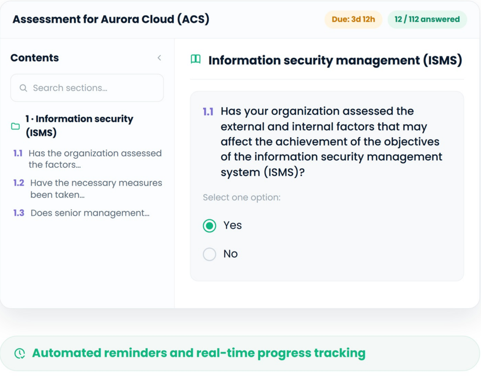Click the Assessment for Aurora Cloud (ACS) title
Image resolution: width=481 pixels, height=383 pixels.
[x=111, y=19]
